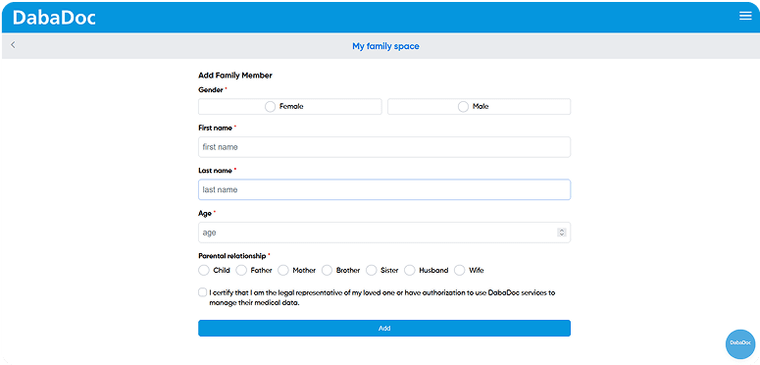This screenshot has width=760, height=365.
Task: Click the Parental relationship label
Action: point(232,255)
